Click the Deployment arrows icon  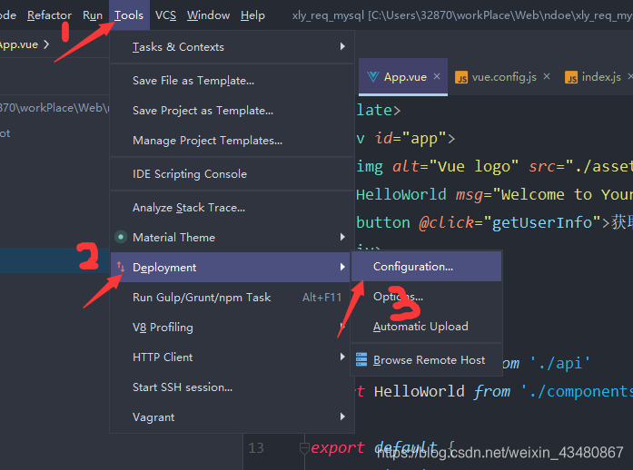tap(121, 267)
